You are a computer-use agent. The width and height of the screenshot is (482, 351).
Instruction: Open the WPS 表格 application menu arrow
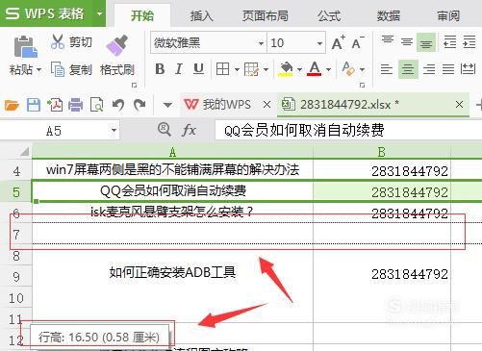(x=99, y=13)
